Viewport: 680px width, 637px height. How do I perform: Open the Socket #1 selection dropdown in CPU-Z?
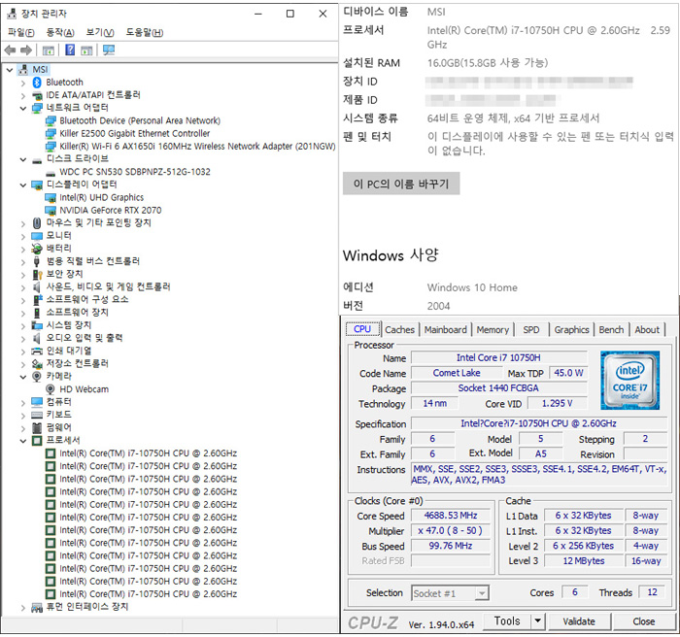pos(482,593)
